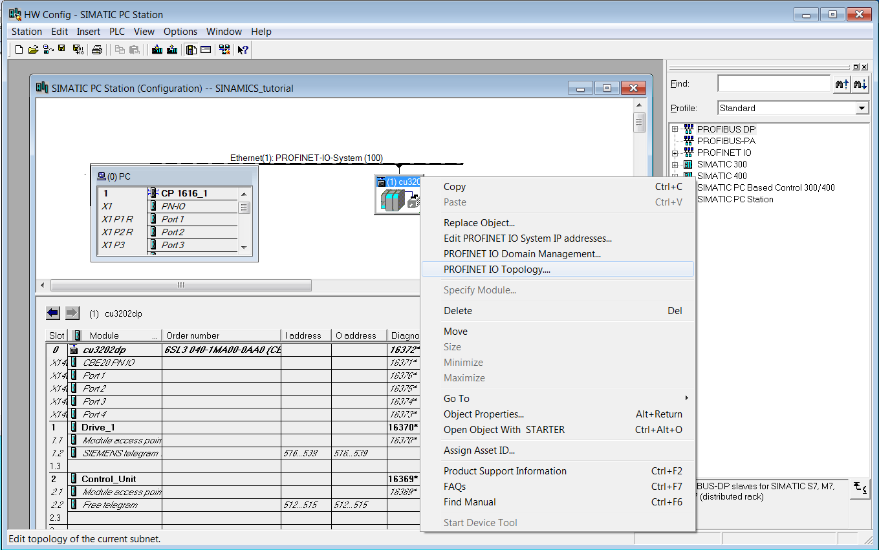Choose PROFINET IO Topology from context menu
The height and width of the screenshot is (550, 879).
[x=558, y=270]
